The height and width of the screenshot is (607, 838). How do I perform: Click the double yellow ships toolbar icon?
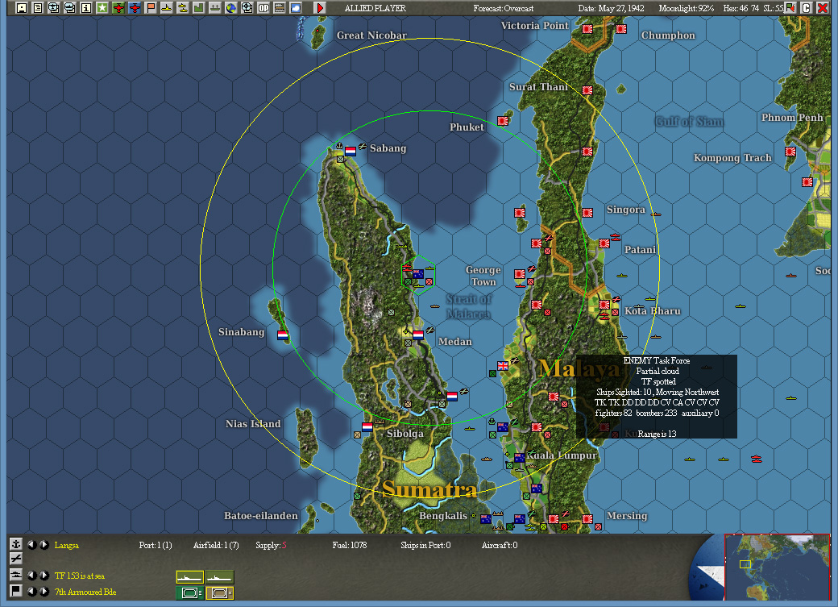click(182, 7)
